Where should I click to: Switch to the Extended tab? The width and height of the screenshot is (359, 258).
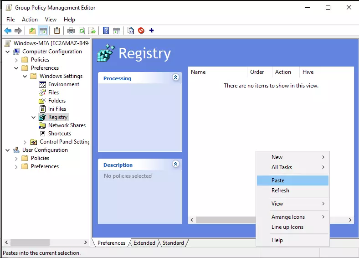point(144,243)
